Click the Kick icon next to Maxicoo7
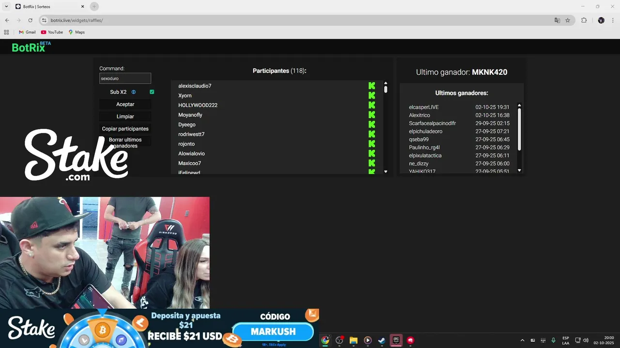Screen dimensions: 620x348 point(372,163)
